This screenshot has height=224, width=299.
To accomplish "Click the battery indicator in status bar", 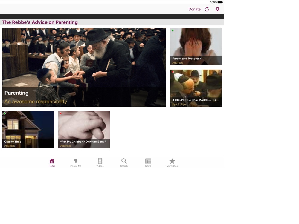I will [220, 2].
